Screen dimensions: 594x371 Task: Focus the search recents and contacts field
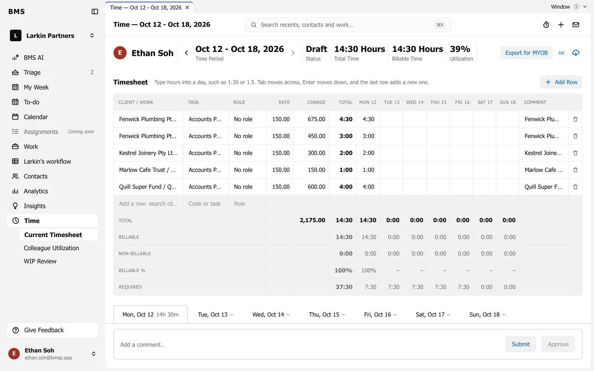[348, 25]
